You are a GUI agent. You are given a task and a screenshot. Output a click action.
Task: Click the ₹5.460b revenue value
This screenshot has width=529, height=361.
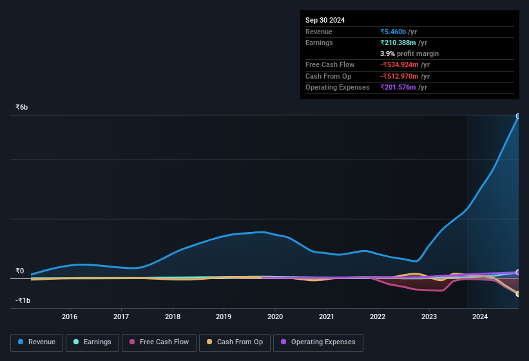click(x=393, y=32)
